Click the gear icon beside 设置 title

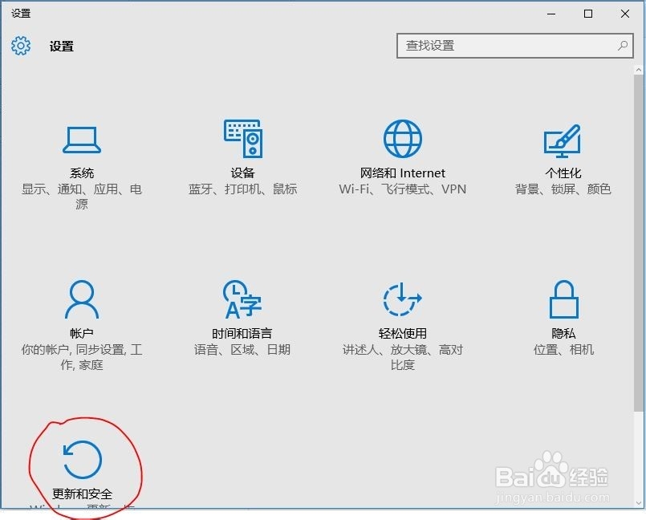[x=19, y=46]
